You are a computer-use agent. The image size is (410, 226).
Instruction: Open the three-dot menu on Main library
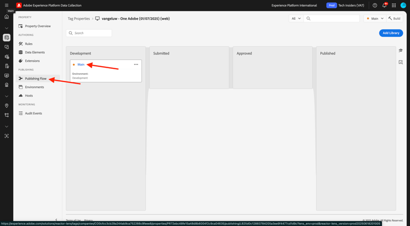[x=136, y=64]
